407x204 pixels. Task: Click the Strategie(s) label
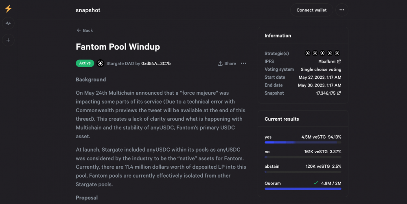point(277,53)
